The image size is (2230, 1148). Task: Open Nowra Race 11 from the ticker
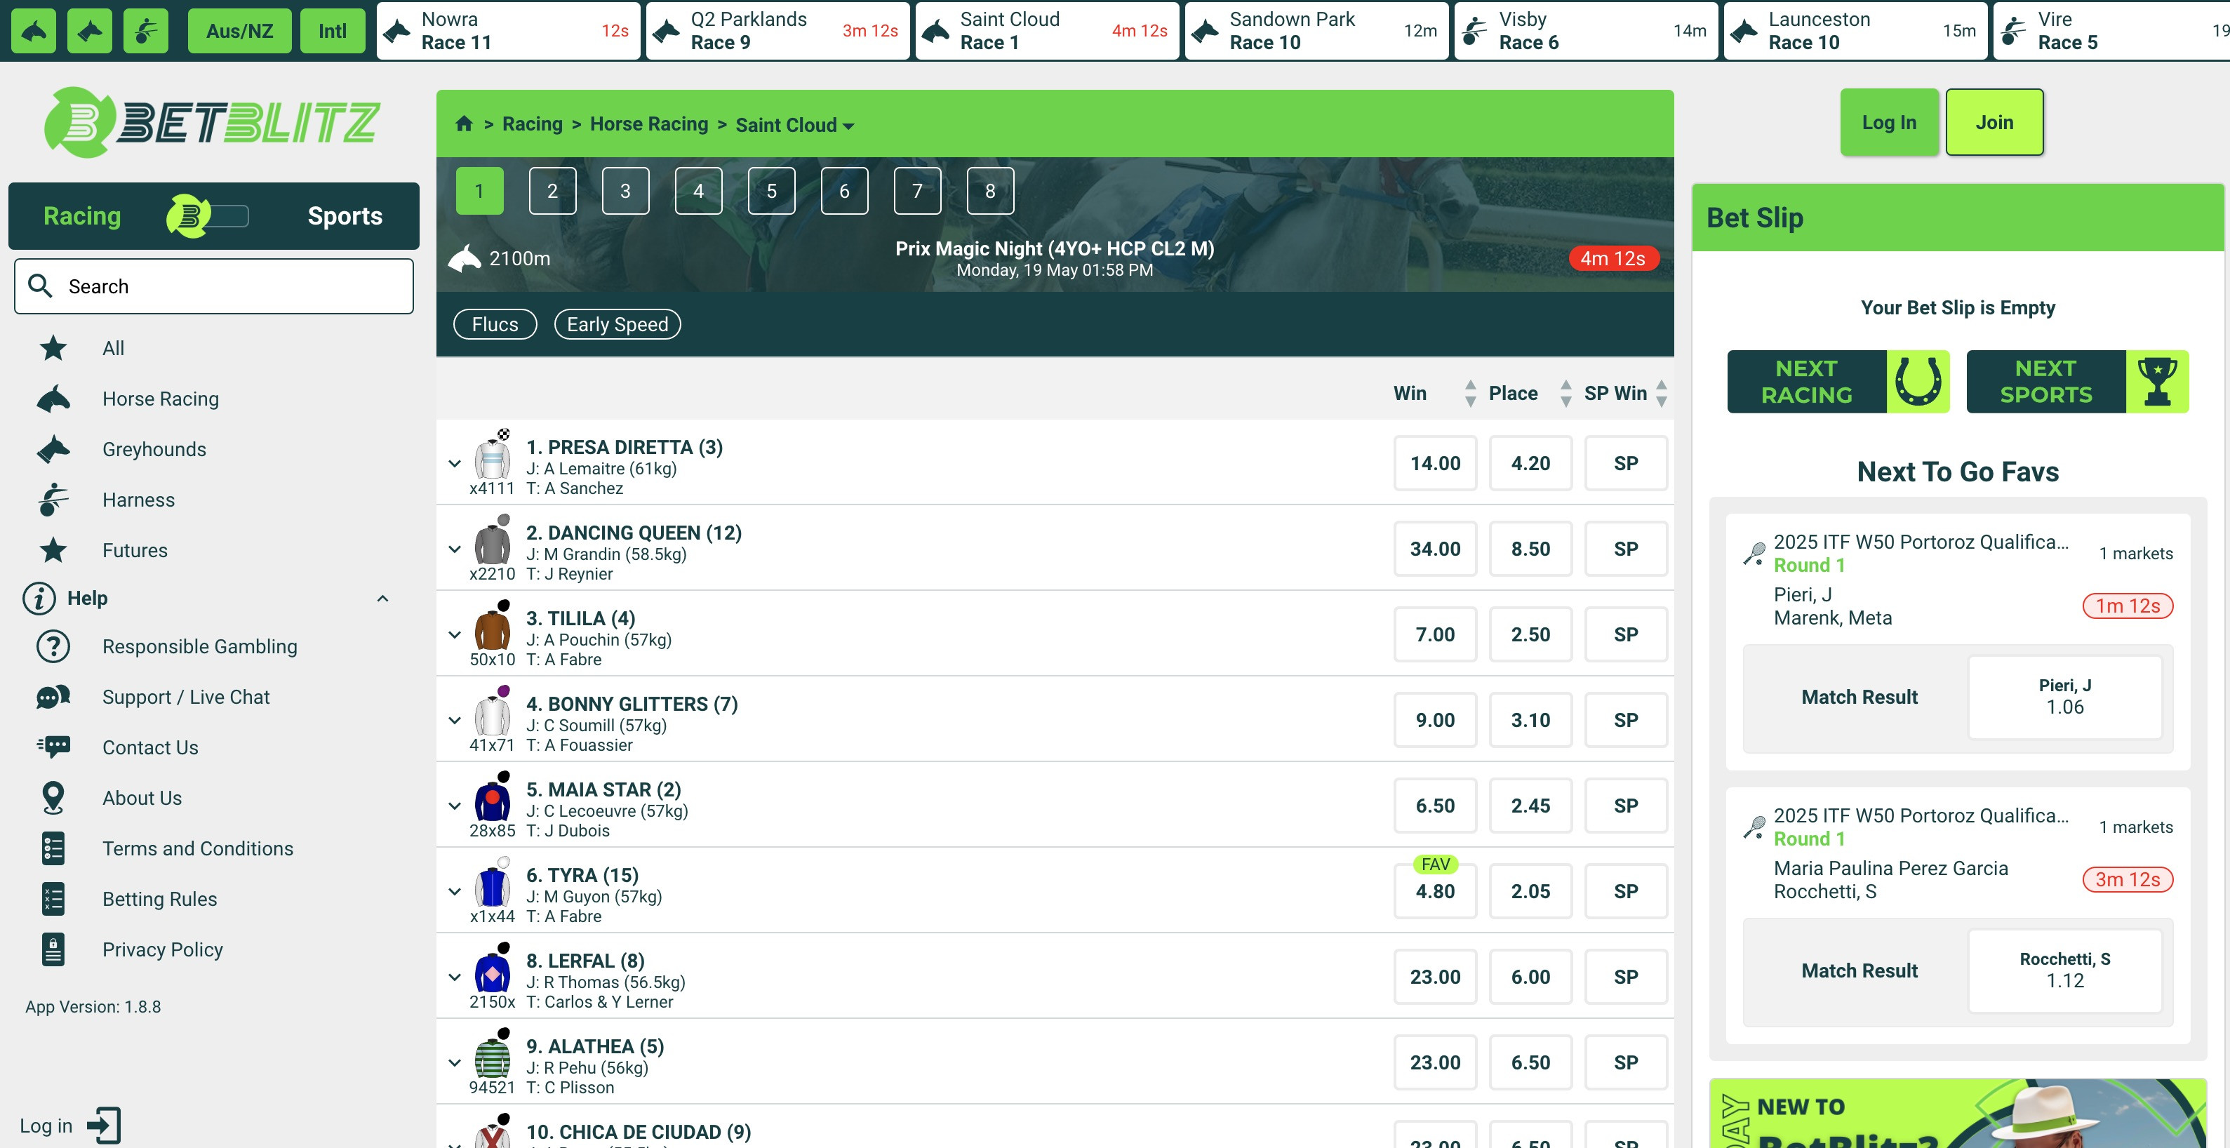tap(508, 30)
